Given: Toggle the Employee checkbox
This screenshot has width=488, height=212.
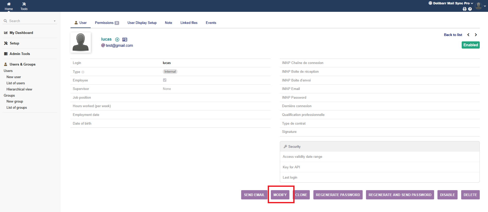Looking at the screenshot, I should click(165, 80).
